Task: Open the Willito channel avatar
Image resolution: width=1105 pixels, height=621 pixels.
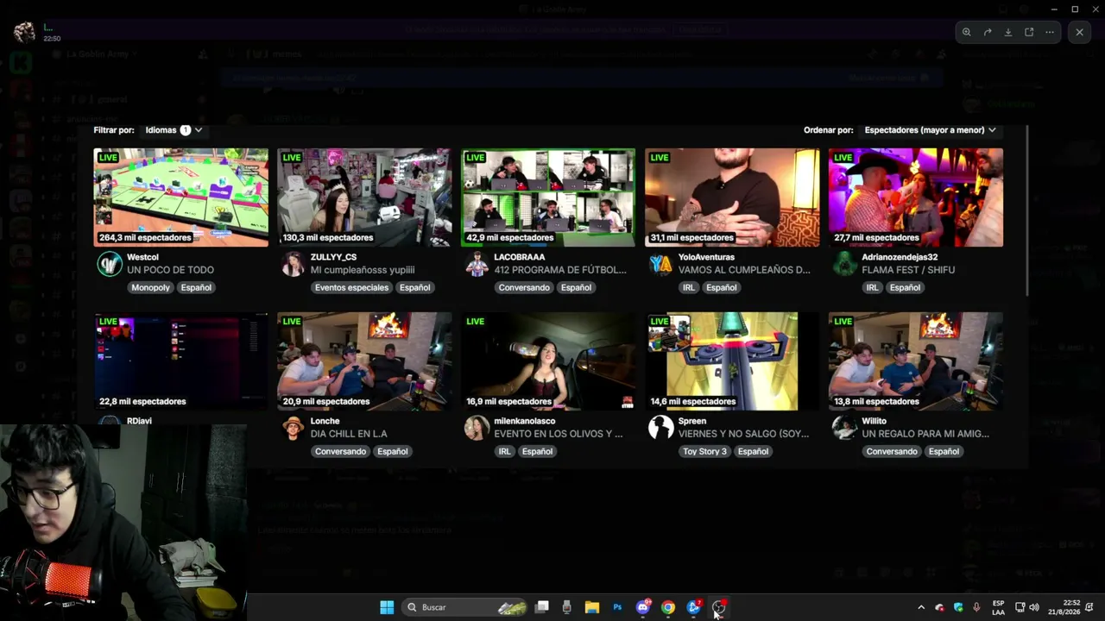Action: [x=844, y=428]
